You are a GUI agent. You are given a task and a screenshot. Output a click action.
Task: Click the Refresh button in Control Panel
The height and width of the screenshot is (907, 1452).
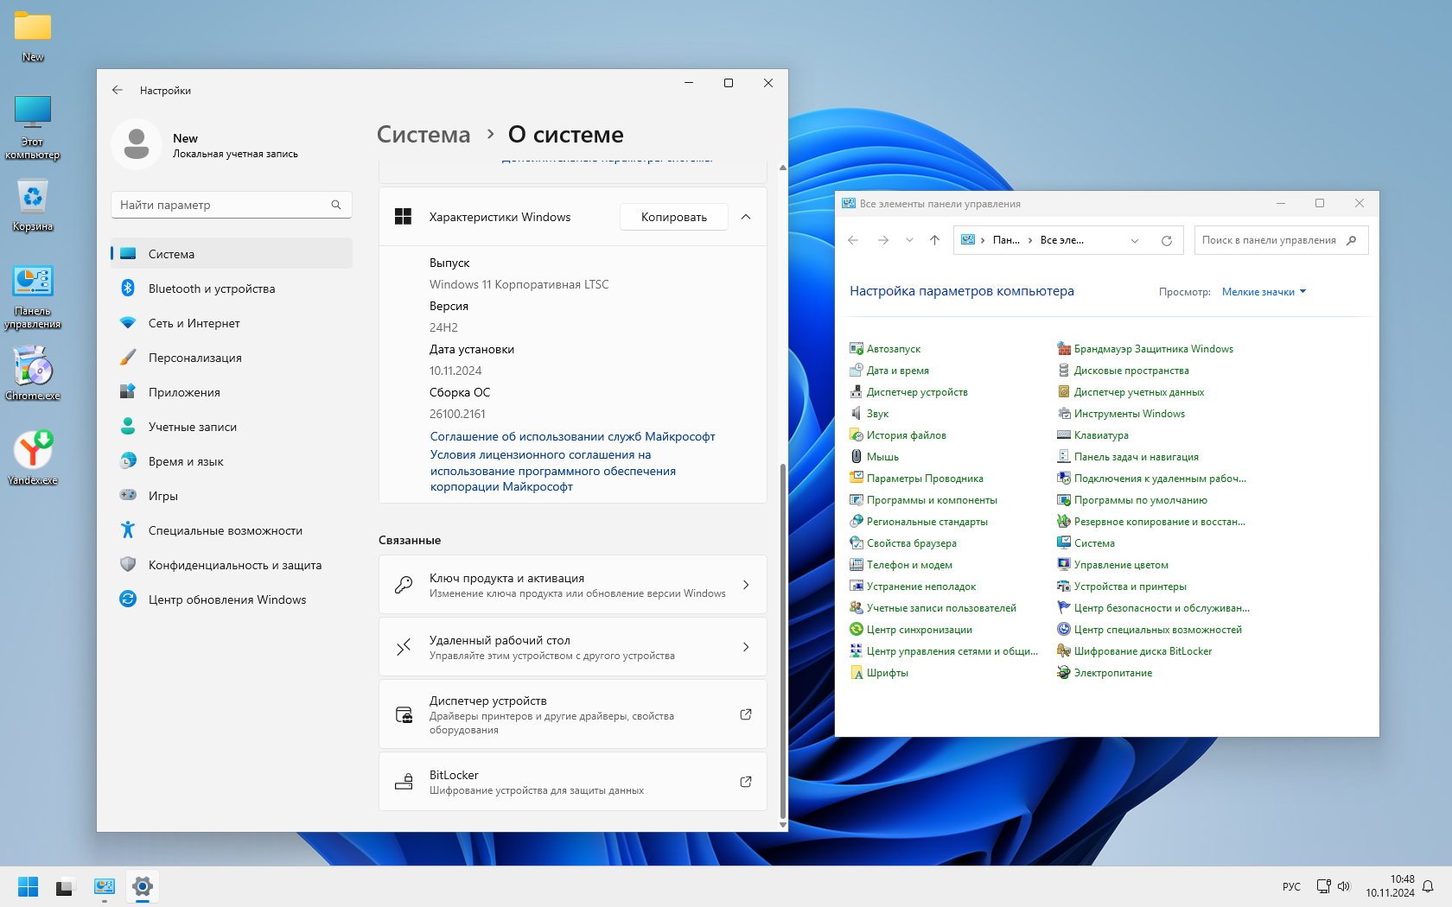point(1166,240)
